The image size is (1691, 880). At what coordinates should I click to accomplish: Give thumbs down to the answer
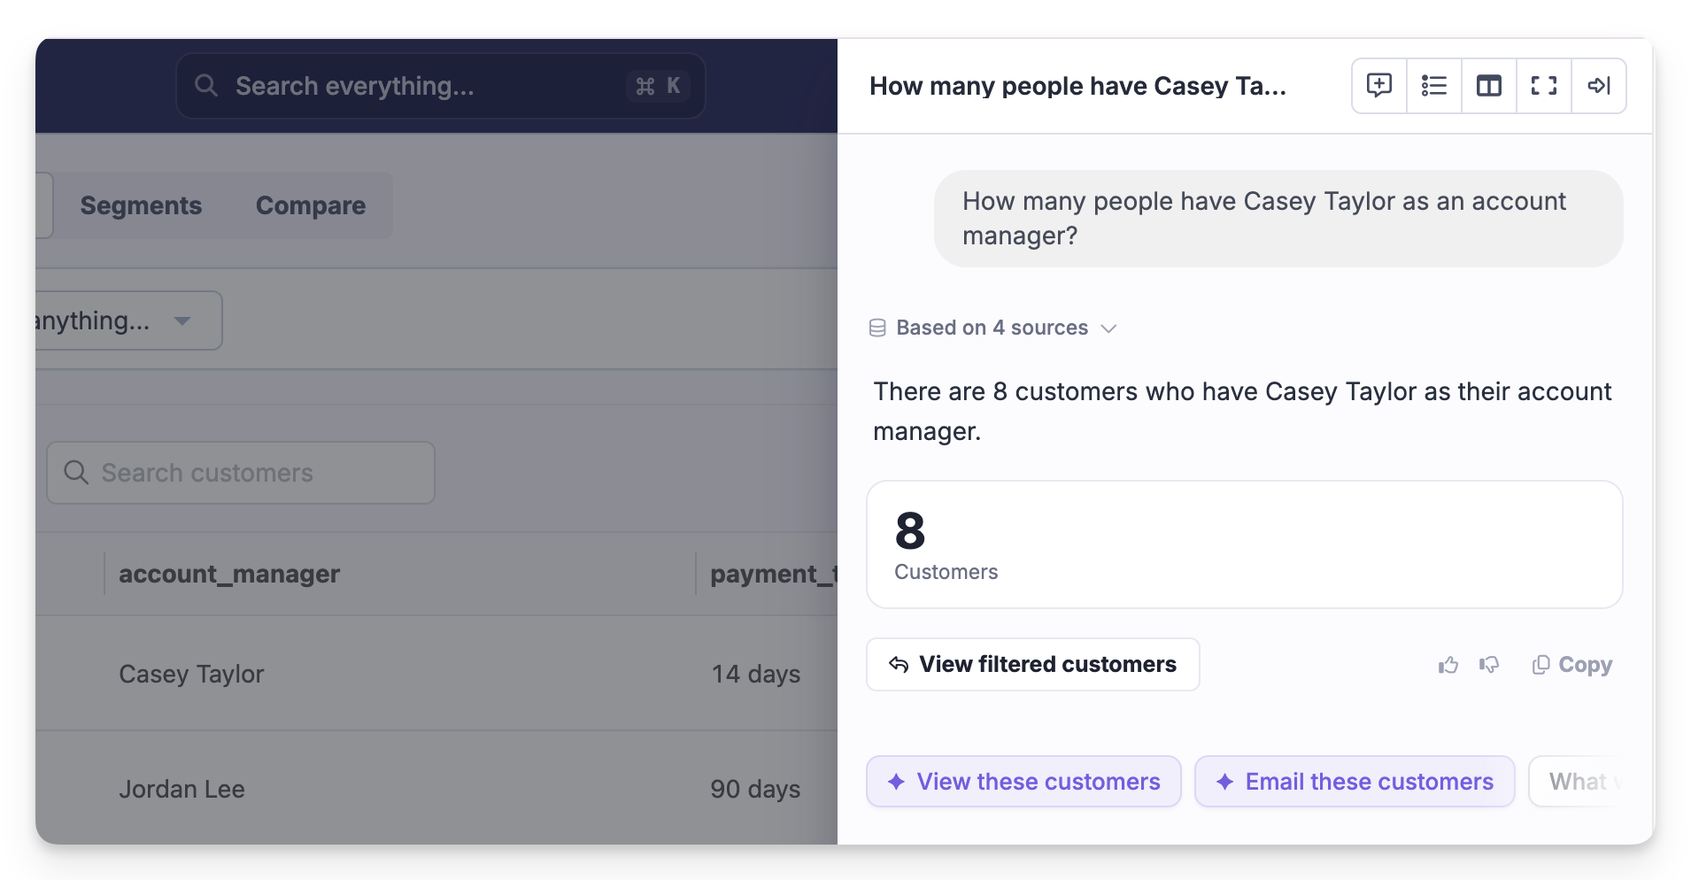click(1489, 665)
